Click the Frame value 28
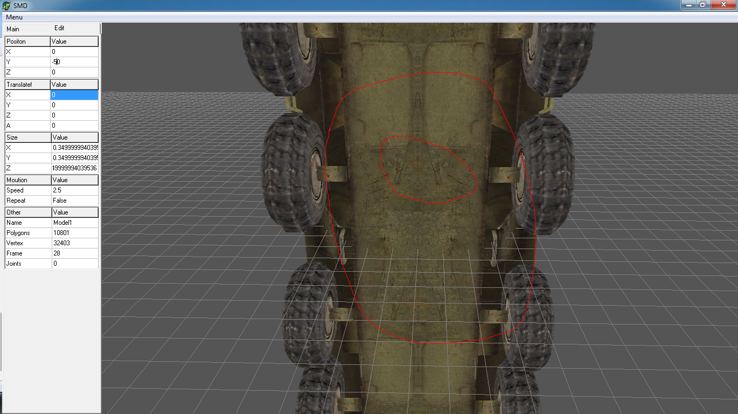This screenshot has height=414, width=738. tap(75, 253)
